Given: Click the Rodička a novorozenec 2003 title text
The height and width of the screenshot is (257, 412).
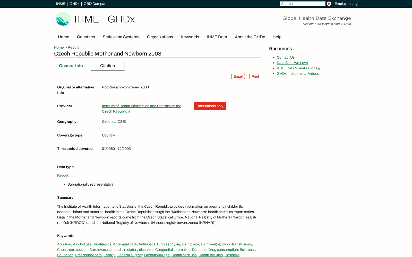Looking at the screenshot, I should [125, 87].
